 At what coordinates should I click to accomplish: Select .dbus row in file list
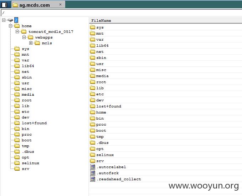tap(165, 143)
